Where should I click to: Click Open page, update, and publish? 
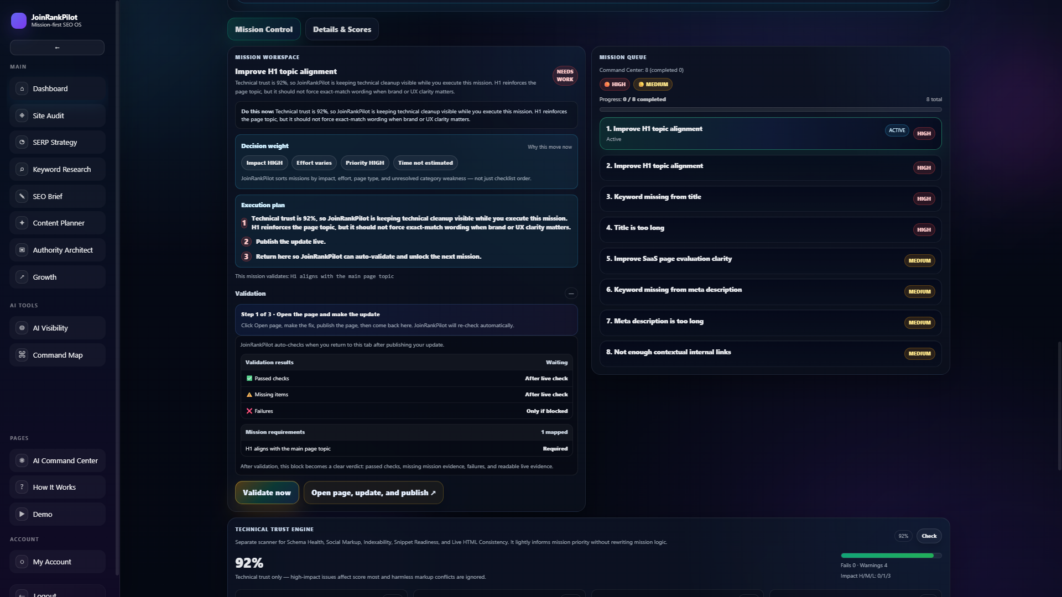tap(373, 493)
